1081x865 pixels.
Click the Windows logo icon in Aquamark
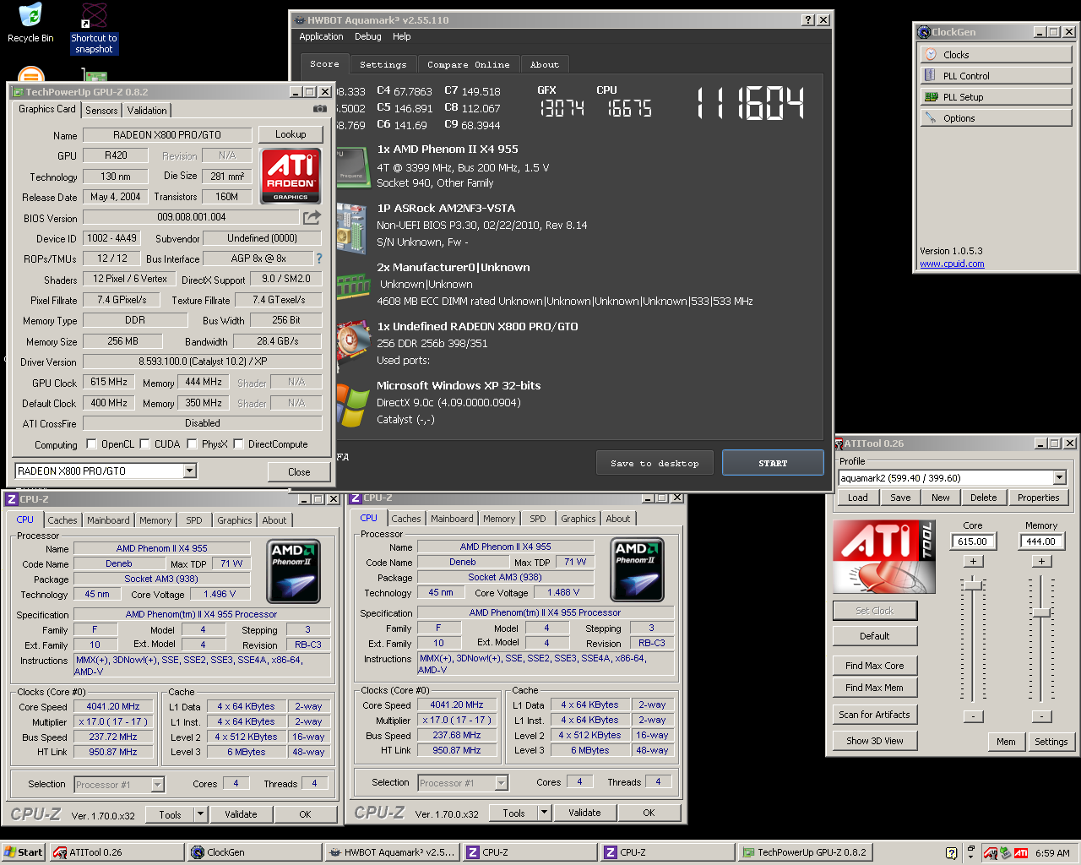point(351,405)
